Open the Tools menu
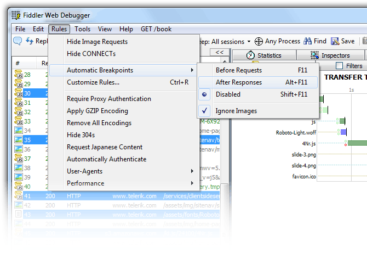367x258 pixels. [x=82, y=29]
